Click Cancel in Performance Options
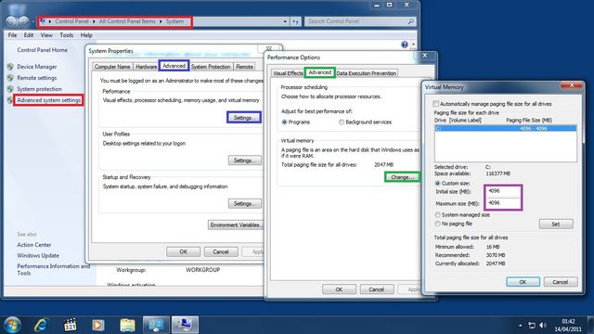The height and width of the screenshot is (334, 594). point(377,289)
